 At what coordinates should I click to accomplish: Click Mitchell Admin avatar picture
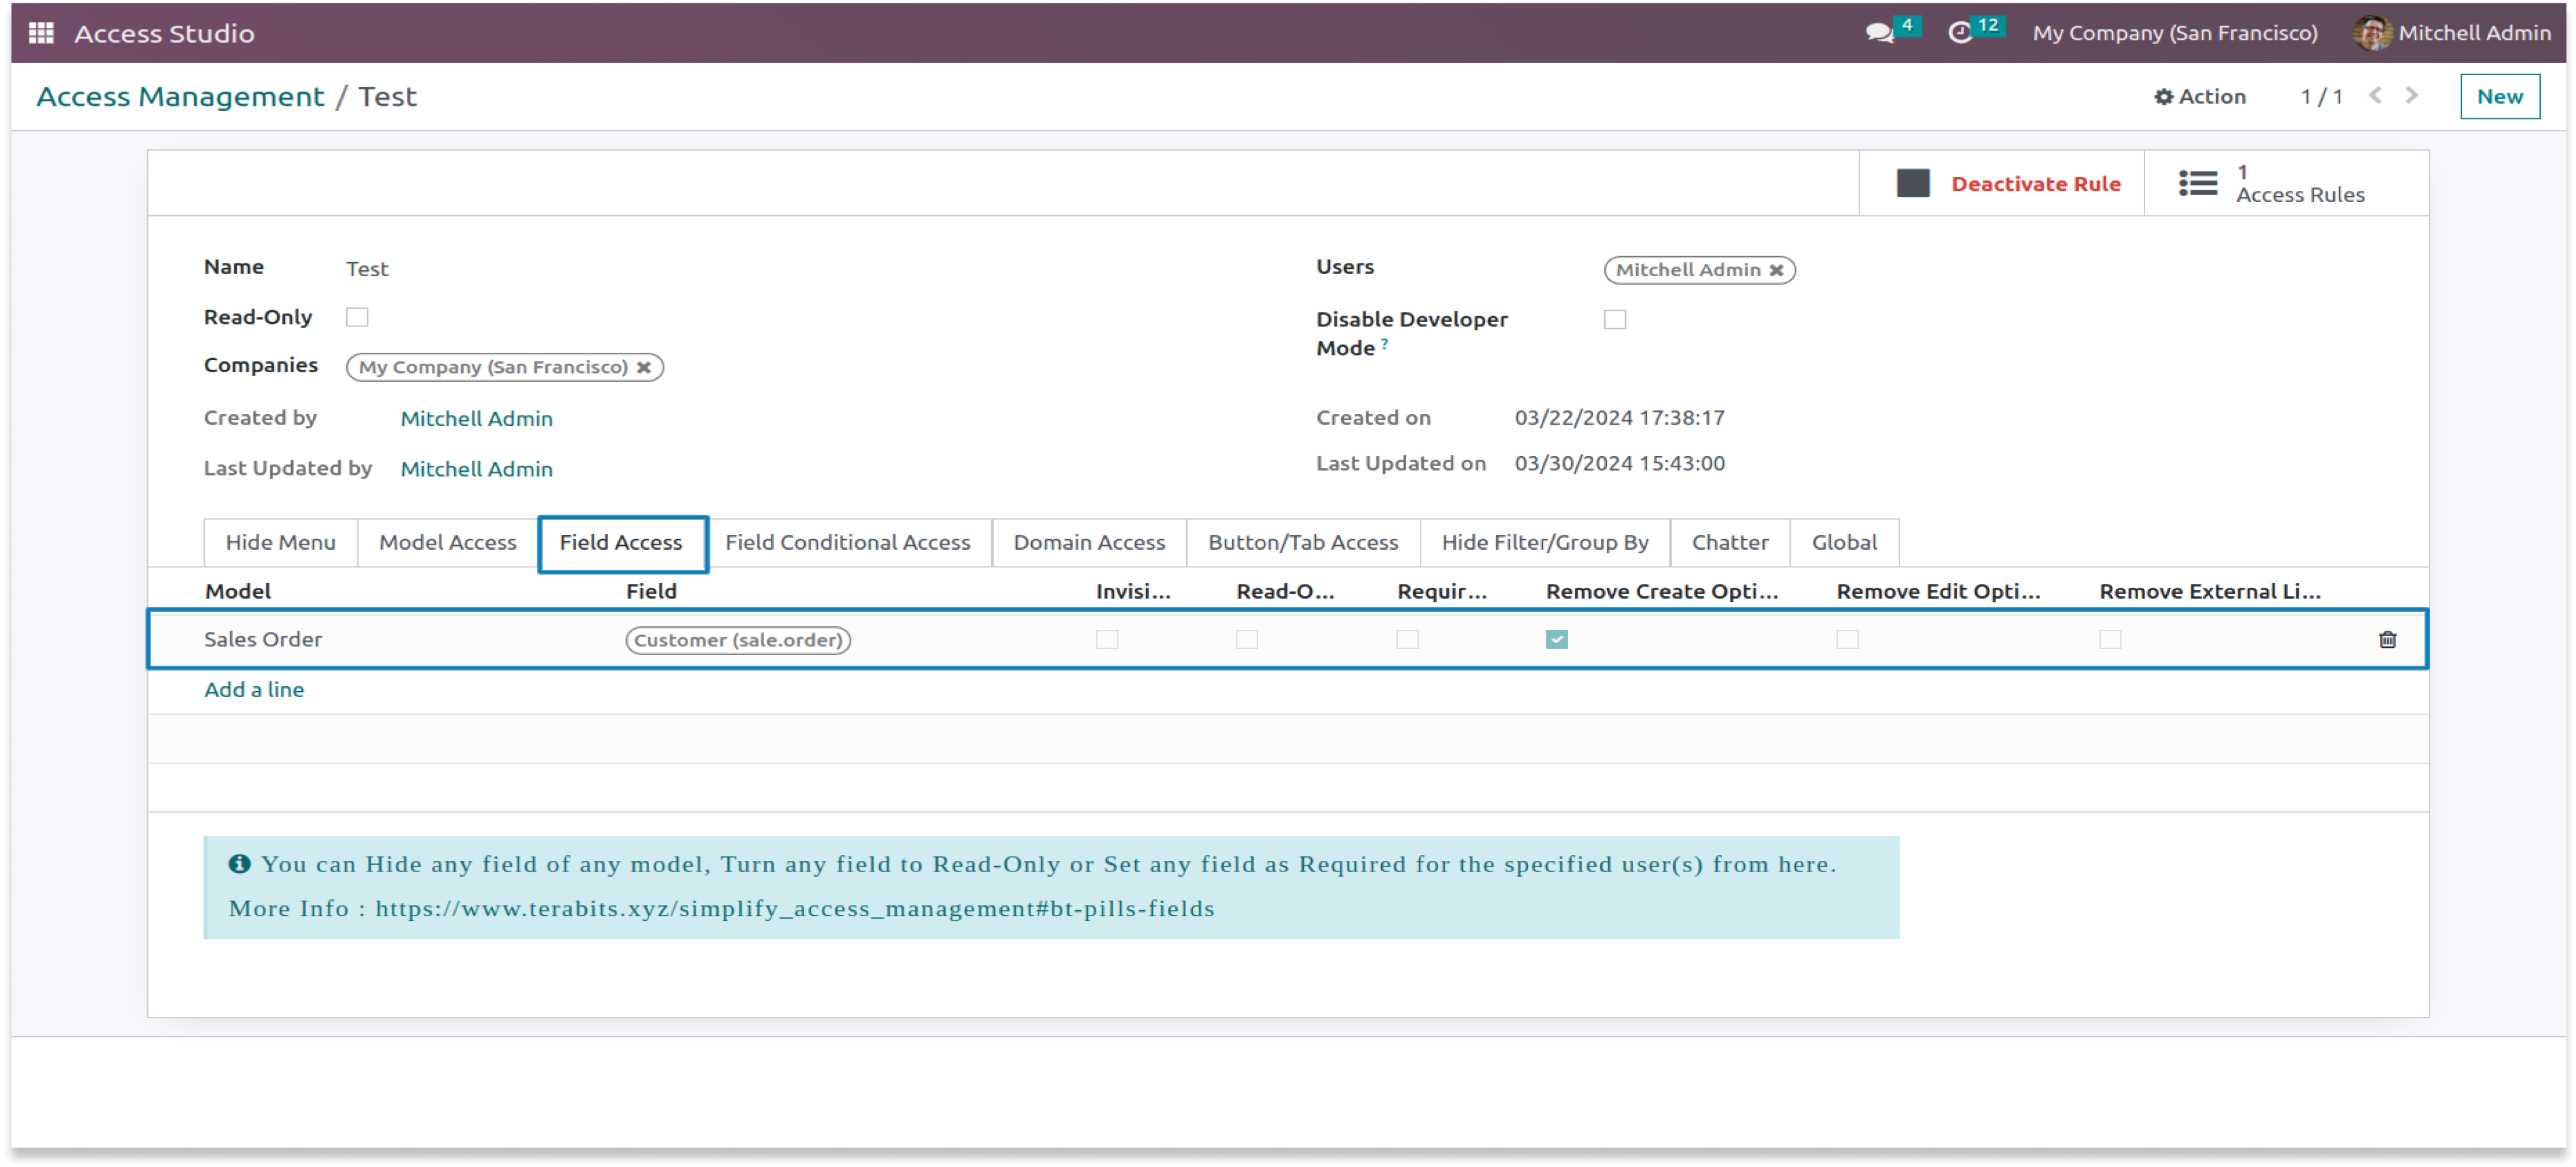point(2371,33)
